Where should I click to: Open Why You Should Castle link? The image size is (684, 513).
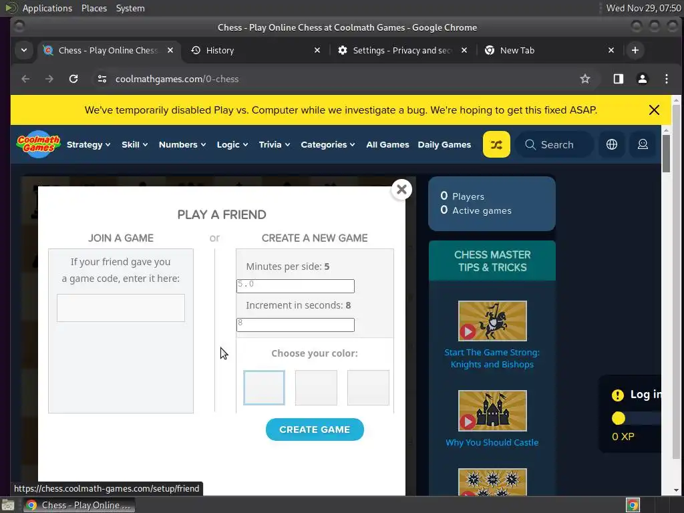point(492,442)
